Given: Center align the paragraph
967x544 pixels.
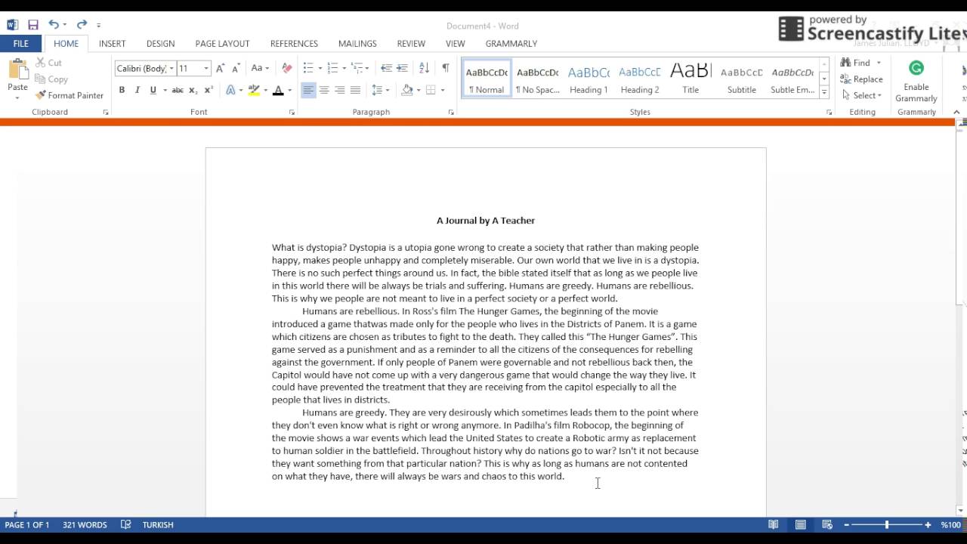Looking at the screenshot, I should 324,90.
